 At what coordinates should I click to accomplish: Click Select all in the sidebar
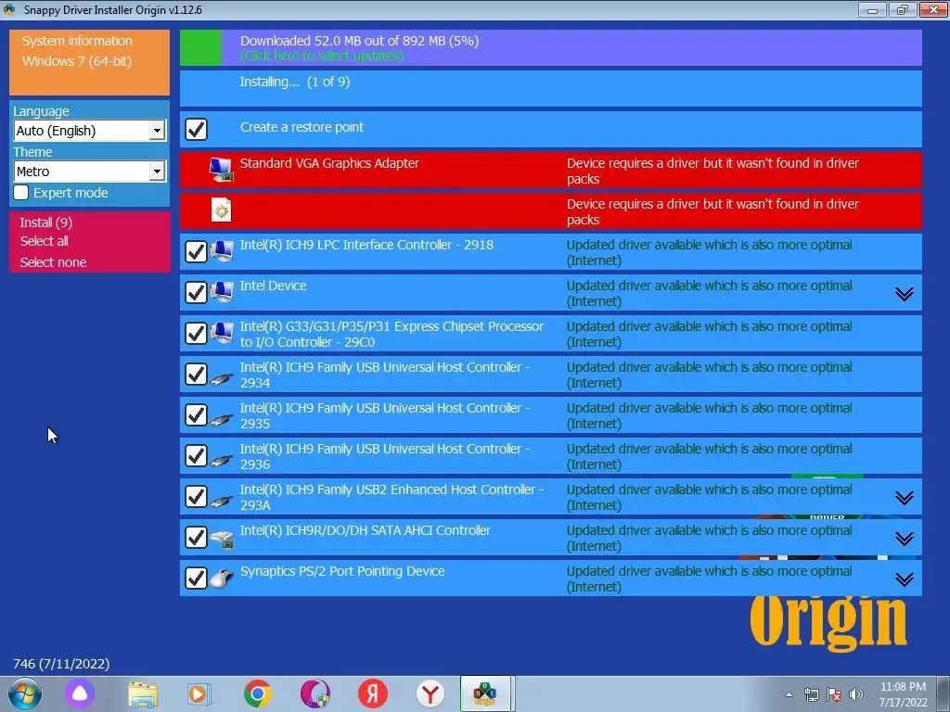tap(45, 241)
